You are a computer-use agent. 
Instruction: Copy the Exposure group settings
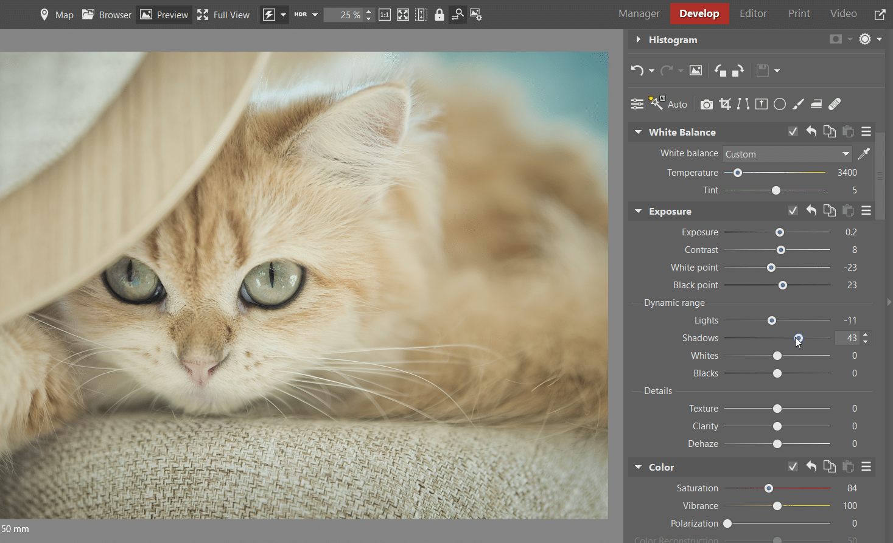tap(829, 211)
